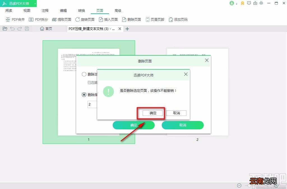The height and width of the screenshot is (189, 287).
Task: Click the zoom slider handle
Action: click(x=249, y=185)
